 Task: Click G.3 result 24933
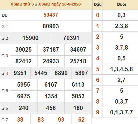[51, 61]
